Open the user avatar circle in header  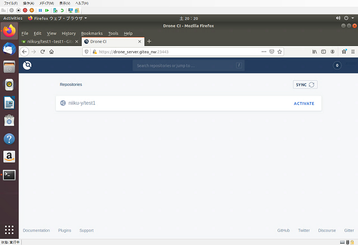[337, 66]
